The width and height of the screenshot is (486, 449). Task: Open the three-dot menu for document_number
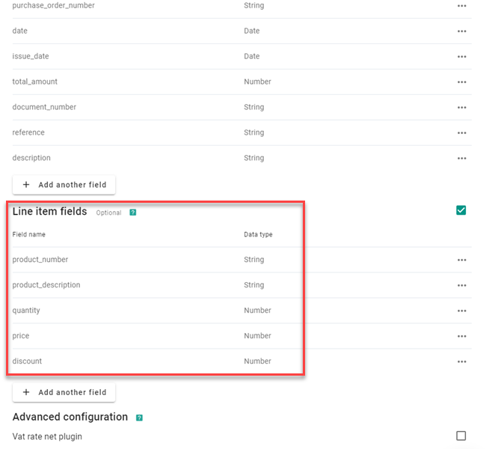pyautogui.click(x=461, y=108)
